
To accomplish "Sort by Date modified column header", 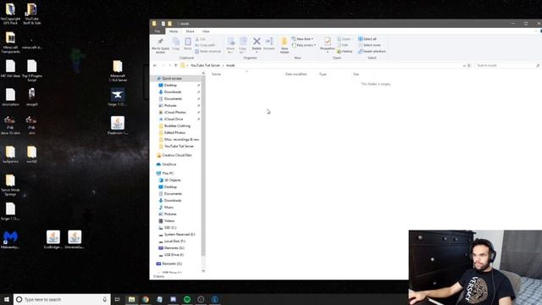I will click(296, 75).
